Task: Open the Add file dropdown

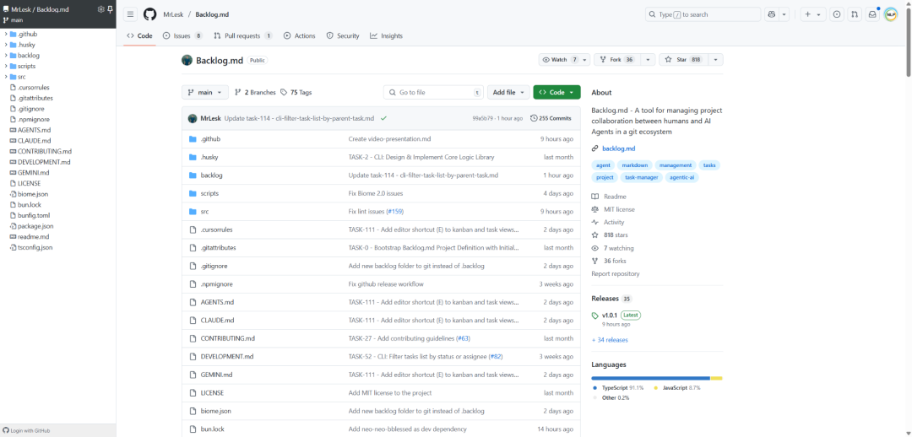Action: (x=508, y=92)
